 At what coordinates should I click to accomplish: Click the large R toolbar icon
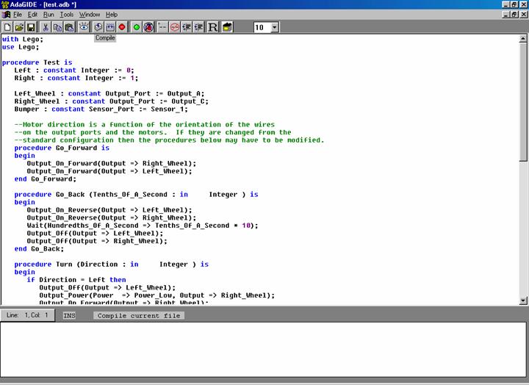tap(213, 27)
